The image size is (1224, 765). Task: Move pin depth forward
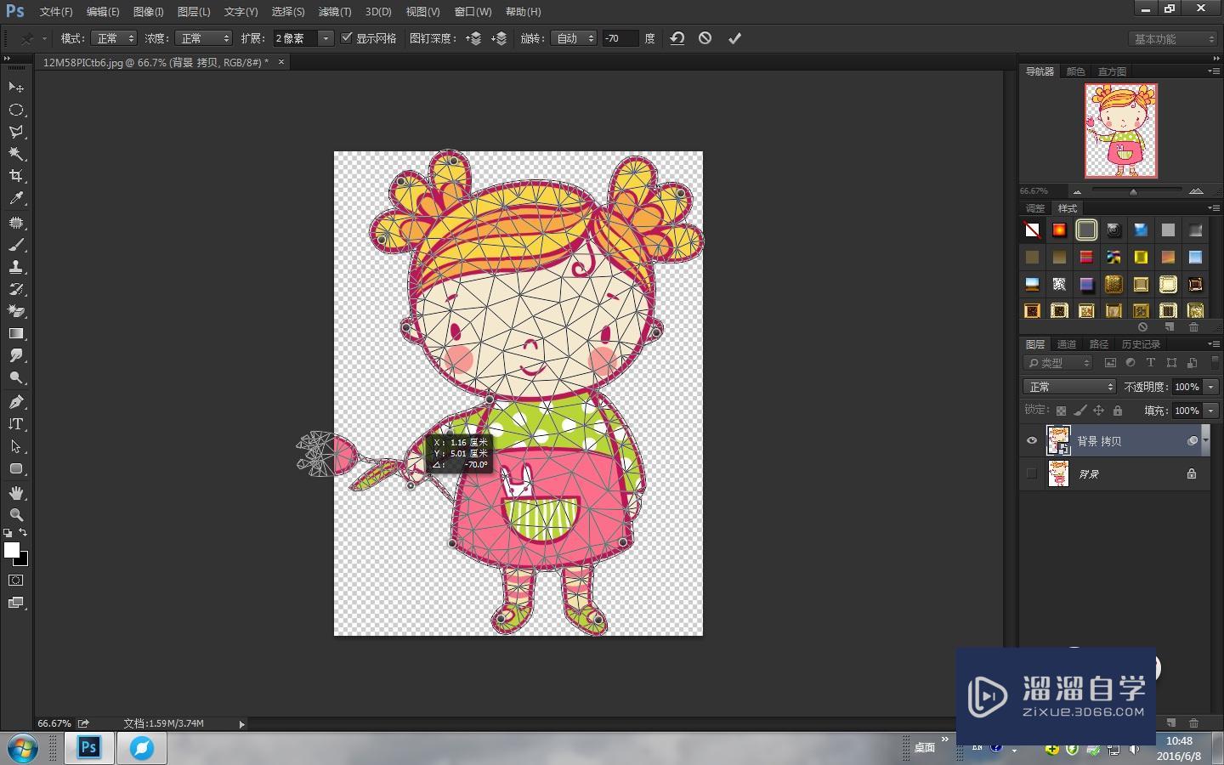(473, 38)
